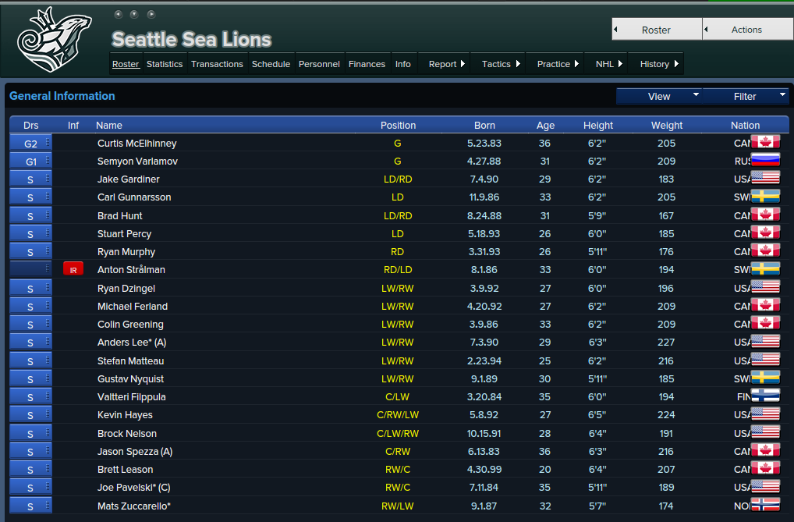Toggle S dress status for Carl Gunnarsson
This screenshot has width=794, height=522.
pyautogui.click(x=30, y=197)
